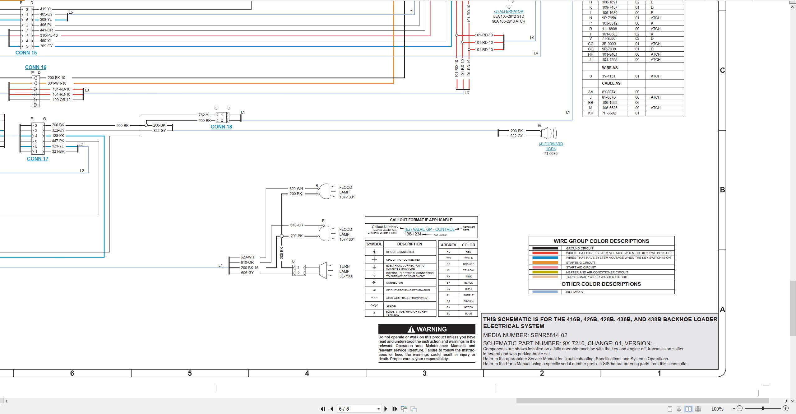The width and height of the screenshot is (796, 414).
Task: Zoom out with the minus icon
Action: click(x=740, y=408)
